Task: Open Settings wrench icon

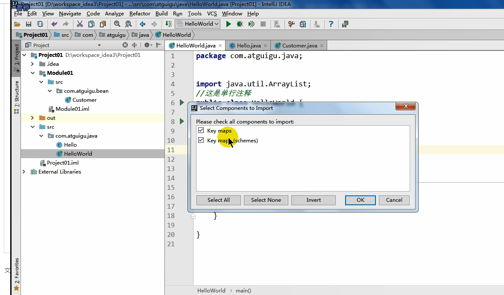Action: click(x=291, y=24)
